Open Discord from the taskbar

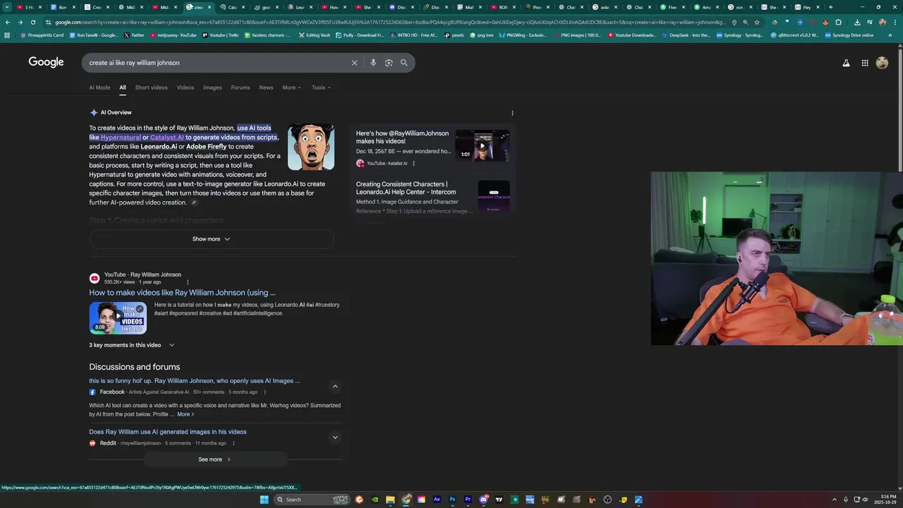coord(483,500)
